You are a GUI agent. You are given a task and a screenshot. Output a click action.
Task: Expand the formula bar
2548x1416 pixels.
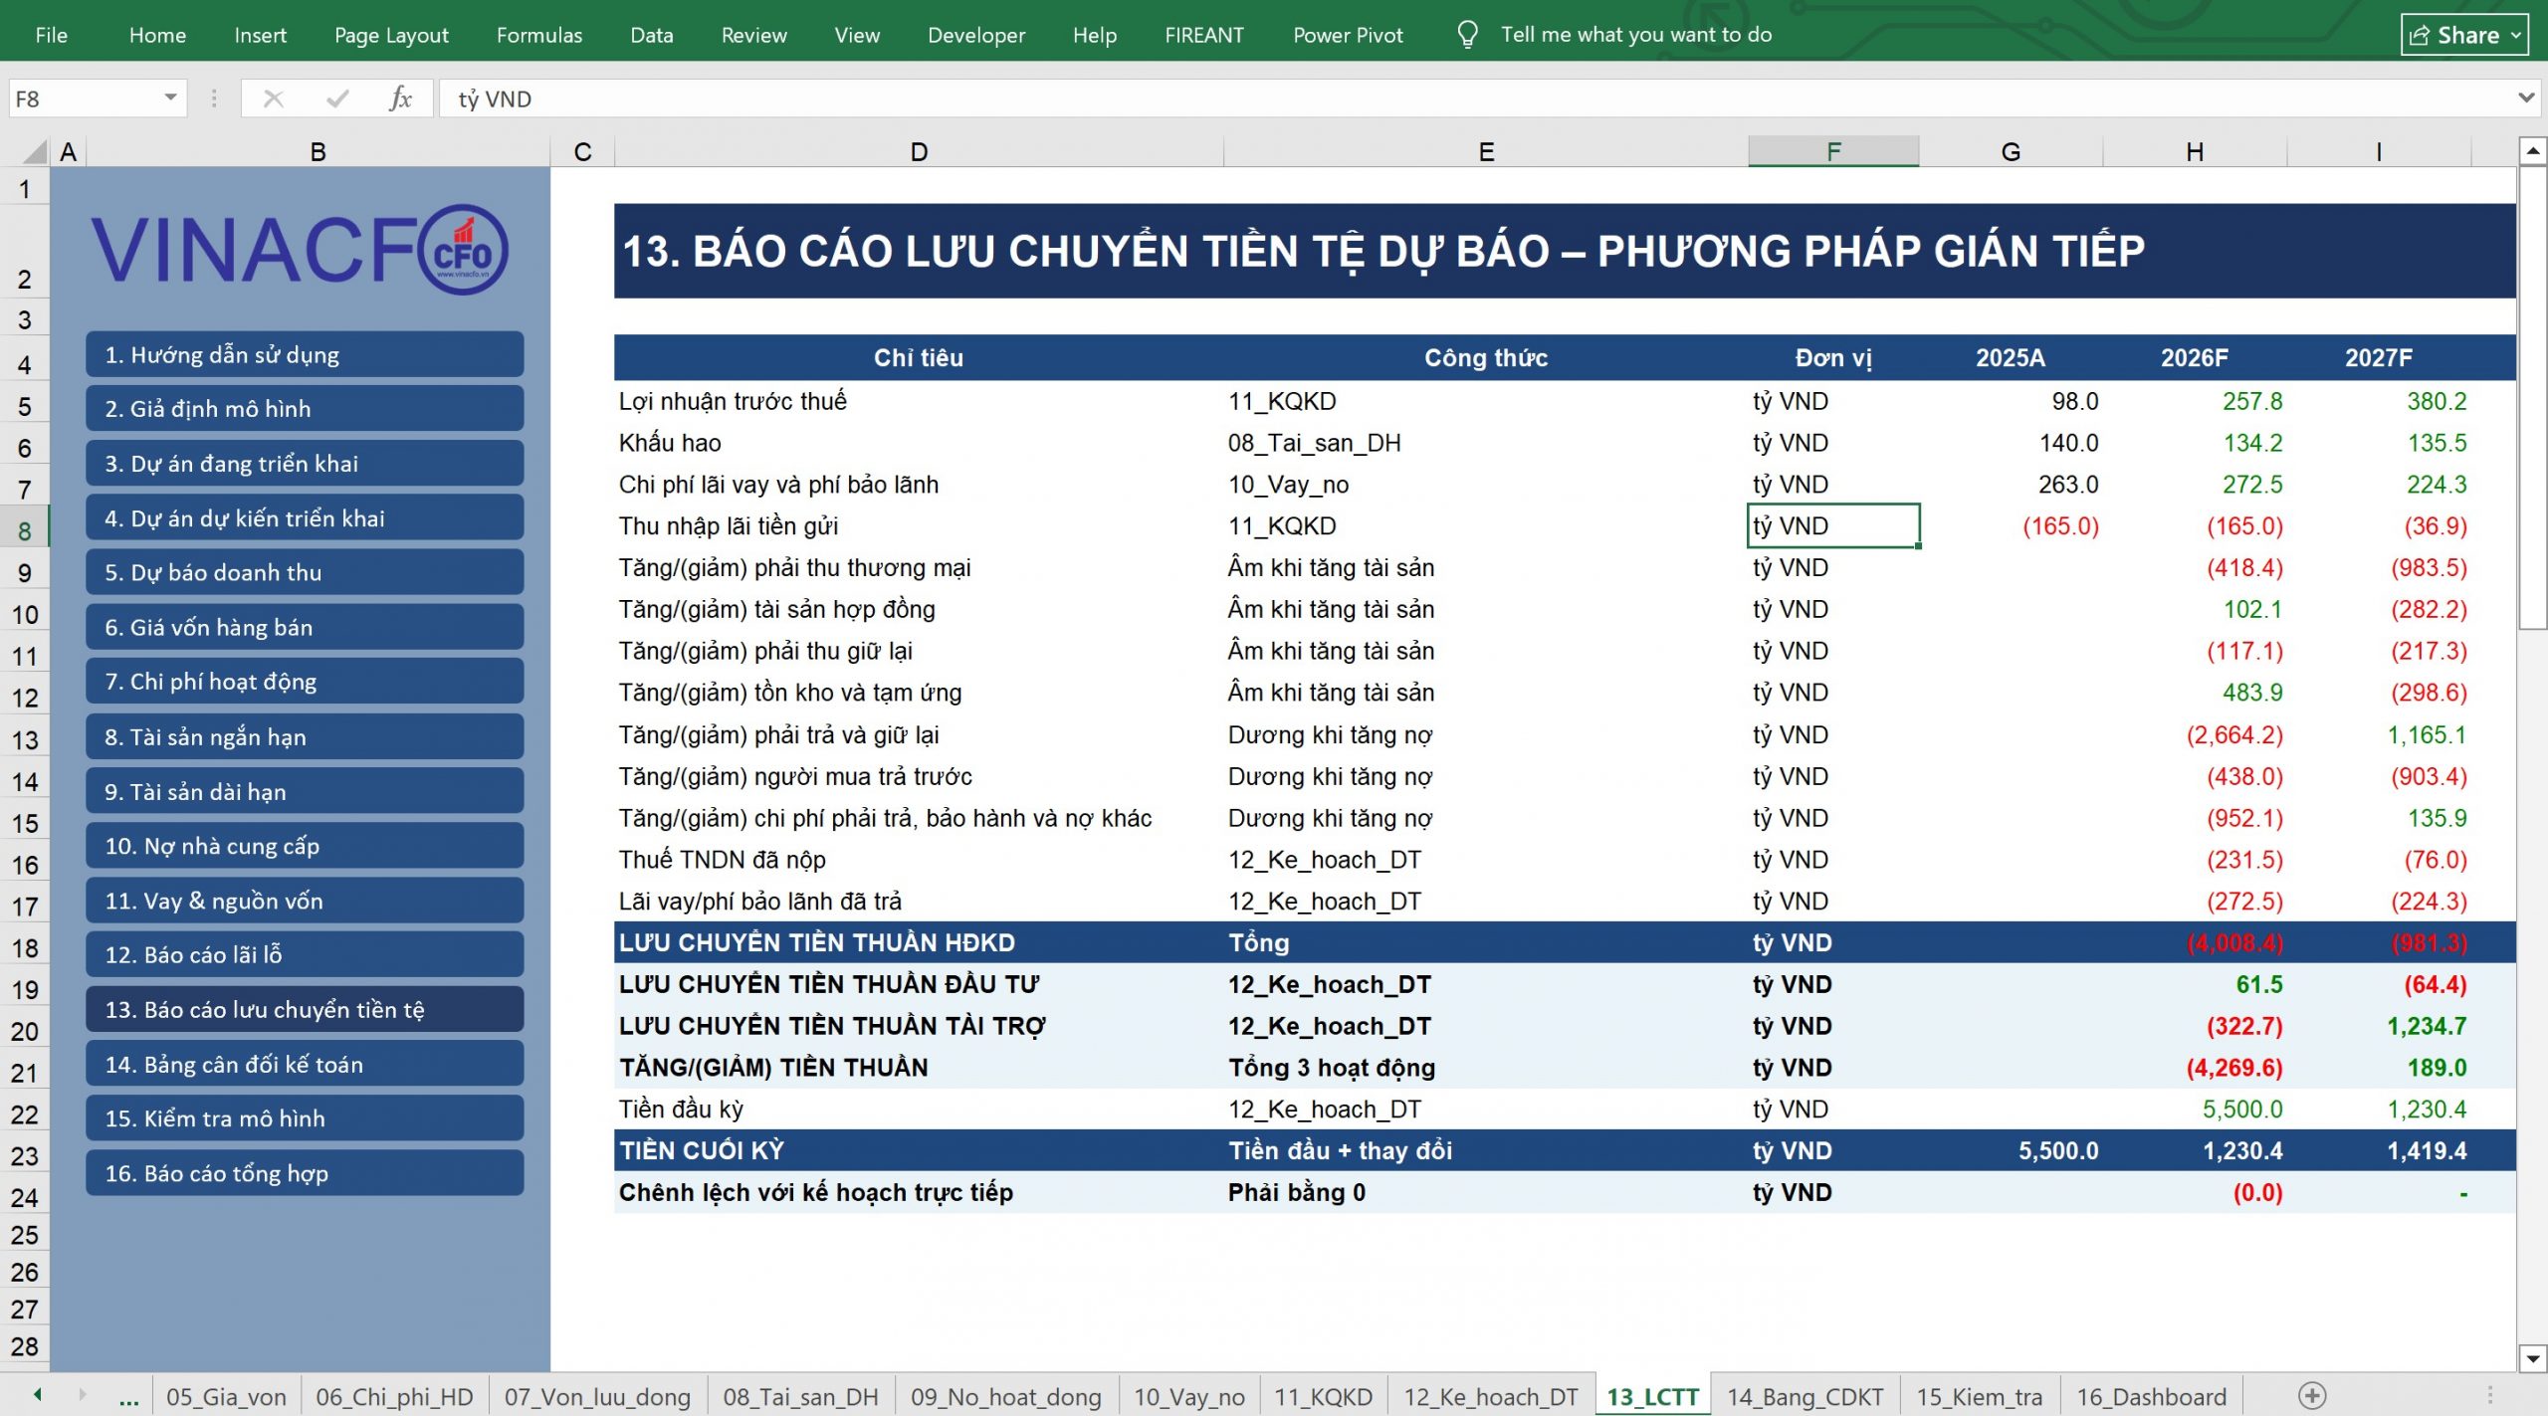coord(2526,98)
